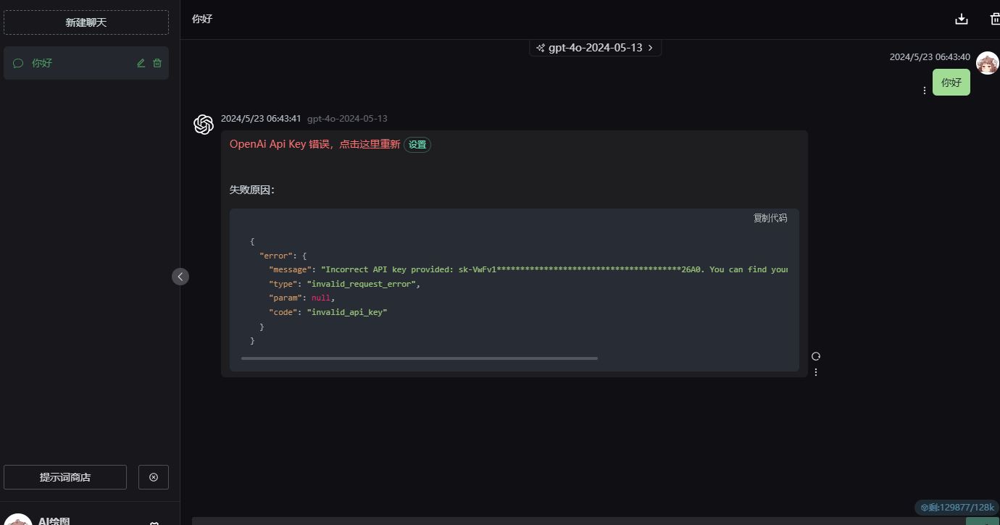Edit the 你好 chat title
This screenshot has width=1000, height=525.
[x=141, y=63]
